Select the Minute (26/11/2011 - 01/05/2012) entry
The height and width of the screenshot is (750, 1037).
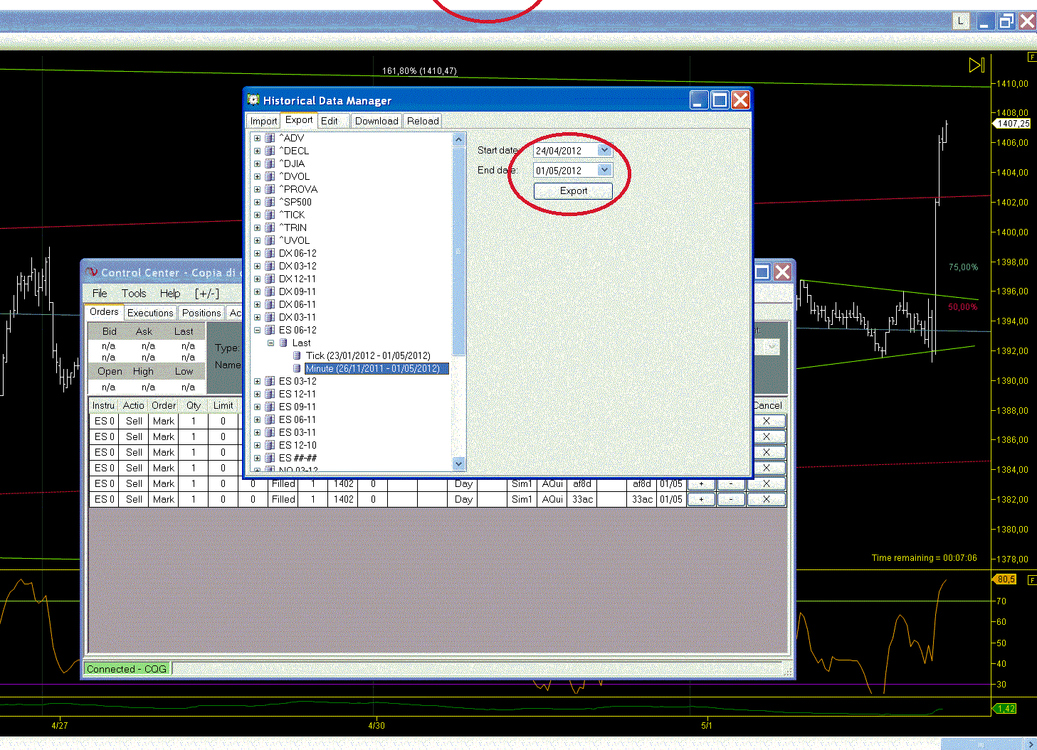pyautogui.click(x=377, y=368)
